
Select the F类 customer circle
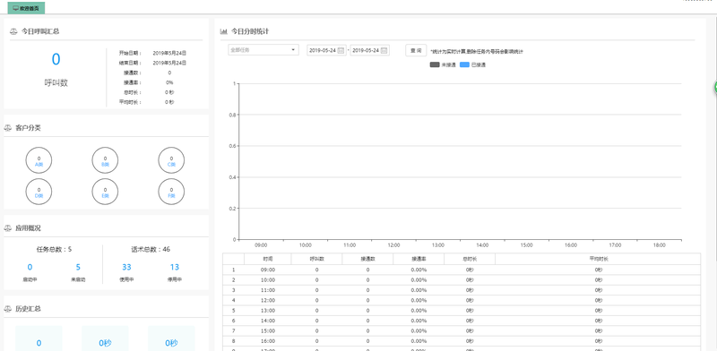[171, 192]
